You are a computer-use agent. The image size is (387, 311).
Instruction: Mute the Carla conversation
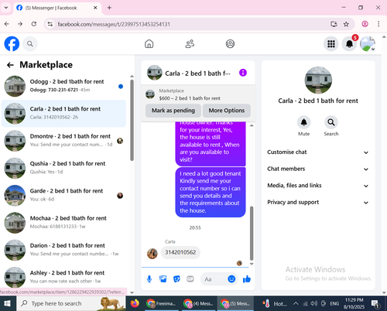pyautogui.click(x=303, y=122)
